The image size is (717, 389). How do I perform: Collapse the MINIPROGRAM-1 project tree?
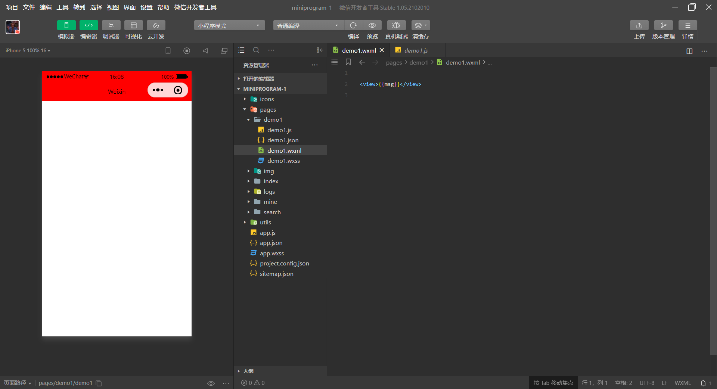click(280, 89)
